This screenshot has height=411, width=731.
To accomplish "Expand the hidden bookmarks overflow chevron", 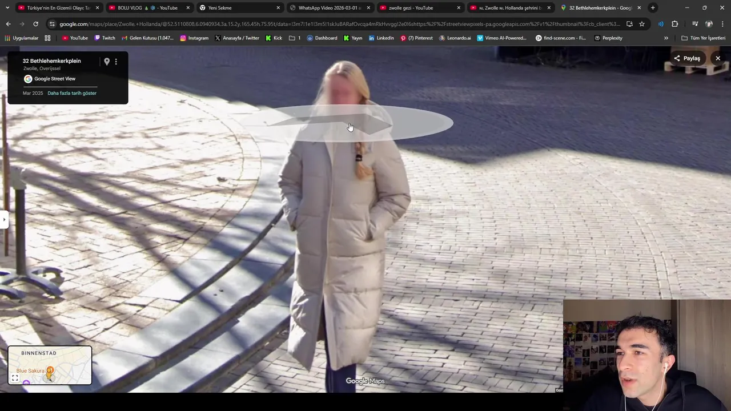I will [666, 38].
